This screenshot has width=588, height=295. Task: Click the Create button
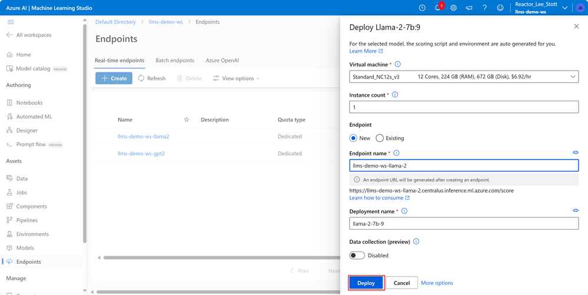pos(114,78)
